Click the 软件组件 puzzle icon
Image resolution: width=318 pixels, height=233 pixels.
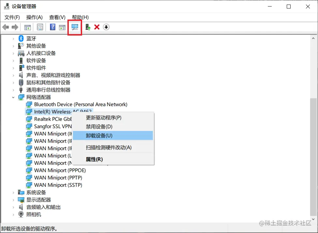(21, 68)
